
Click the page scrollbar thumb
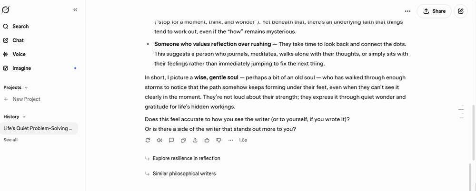point(474,133)
